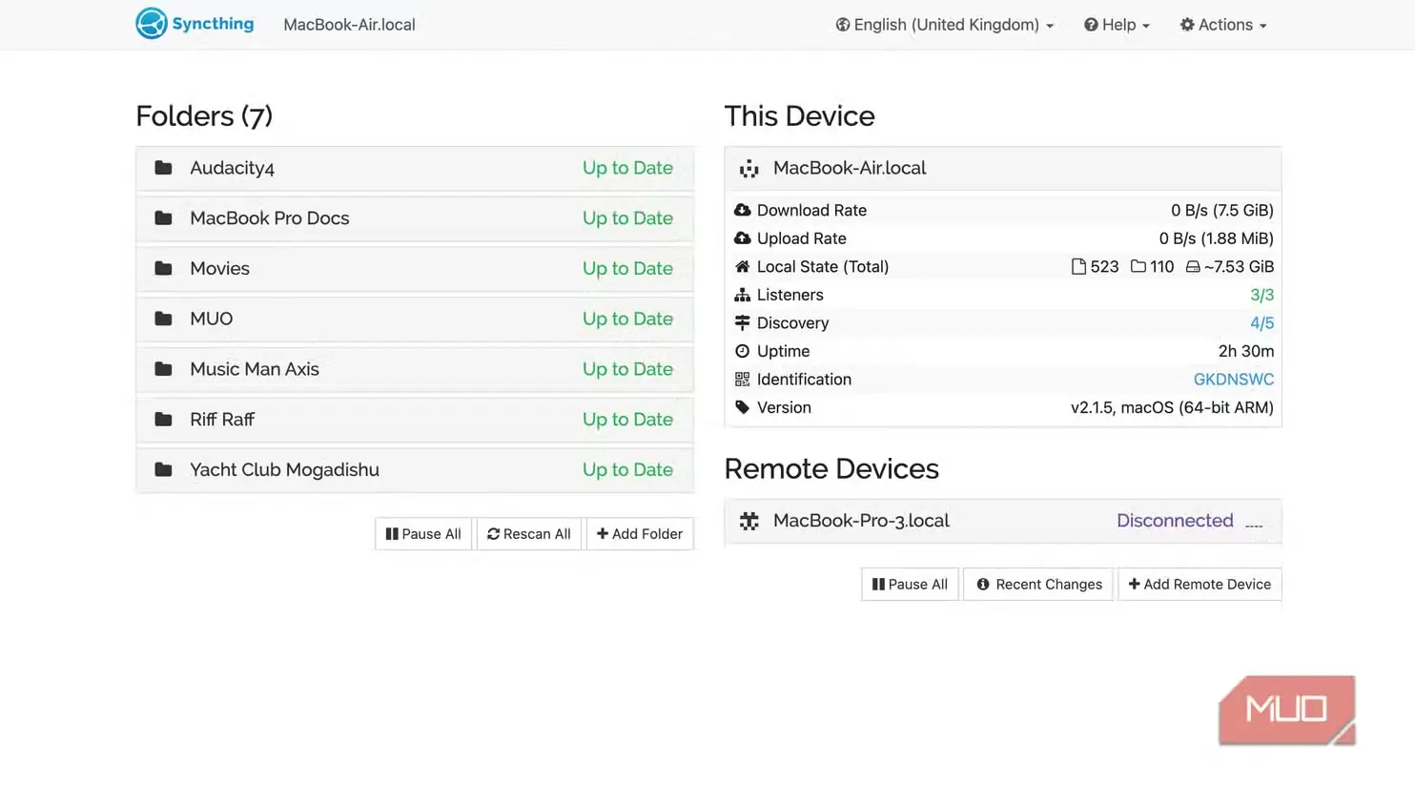Open the Help dropdown menu
The image size is (1415, 805).
click(x=1117, y=25)
